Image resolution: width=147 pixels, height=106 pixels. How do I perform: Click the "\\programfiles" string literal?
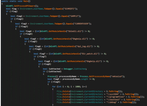[116, 97]
